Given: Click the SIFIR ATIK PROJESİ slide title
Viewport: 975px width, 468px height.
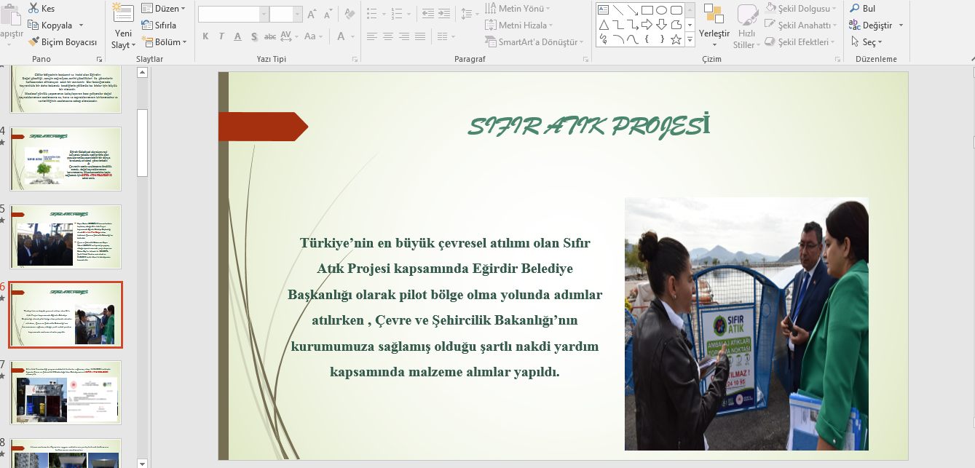Looking at the screenshot, I should [x=588, y=126].
